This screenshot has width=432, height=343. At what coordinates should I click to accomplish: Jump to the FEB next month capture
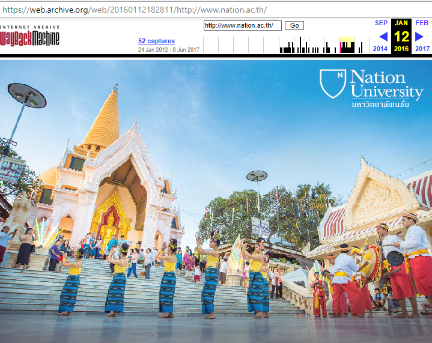coord(422,23)
